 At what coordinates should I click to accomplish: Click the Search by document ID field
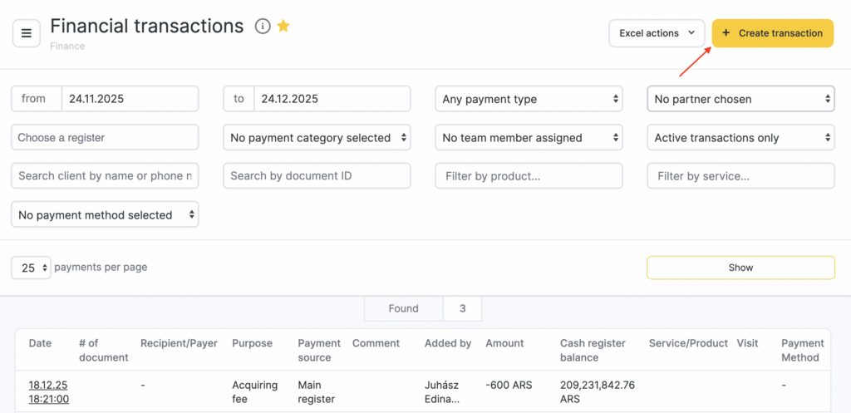(317, 176)
